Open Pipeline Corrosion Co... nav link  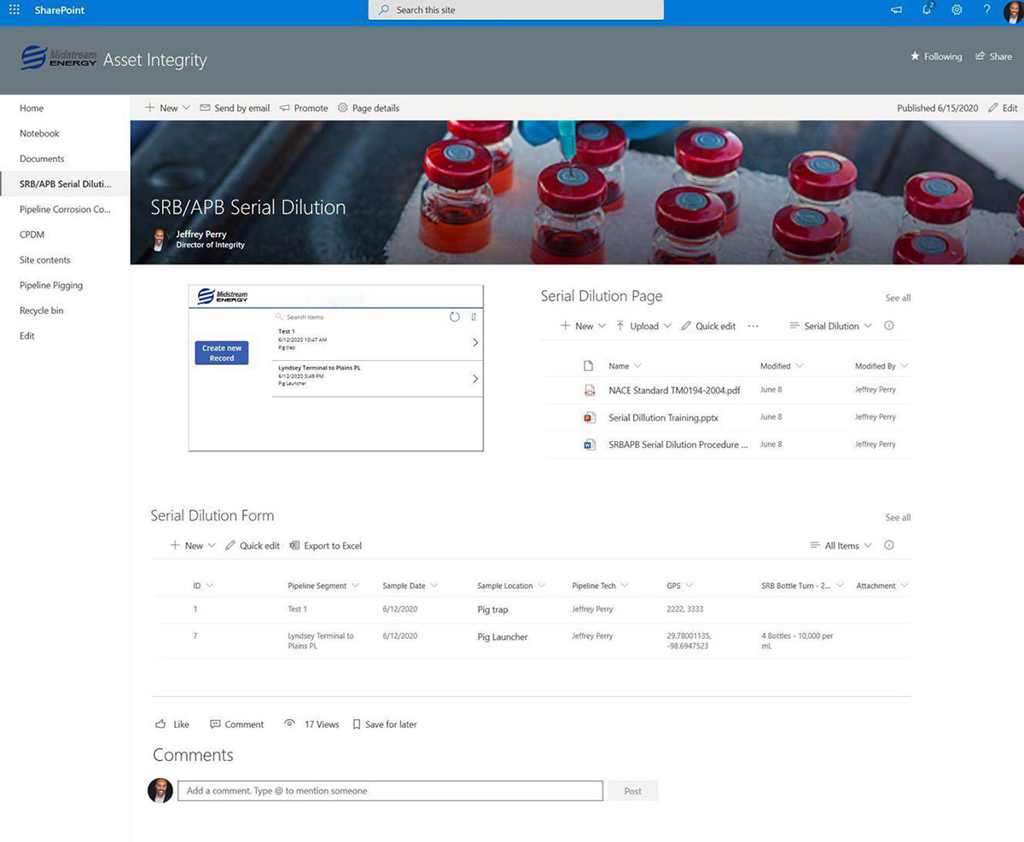(66, 209)
